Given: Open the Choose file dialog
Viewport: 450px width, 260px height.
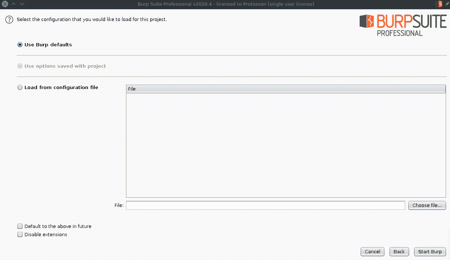Looking at the screenshot, I should coord(427,206).
